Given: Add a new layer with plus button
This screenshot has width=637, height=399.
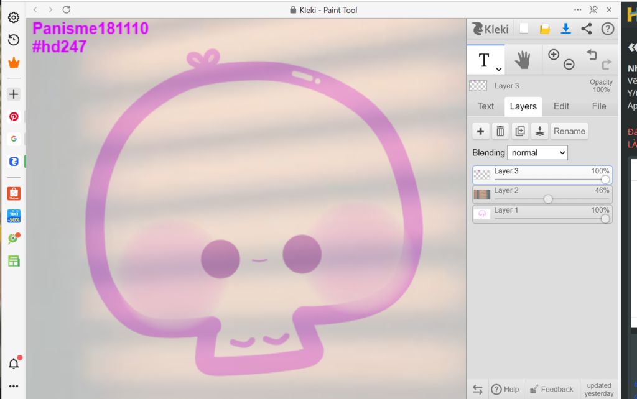Looking at the screenshot, I should 481,131.
